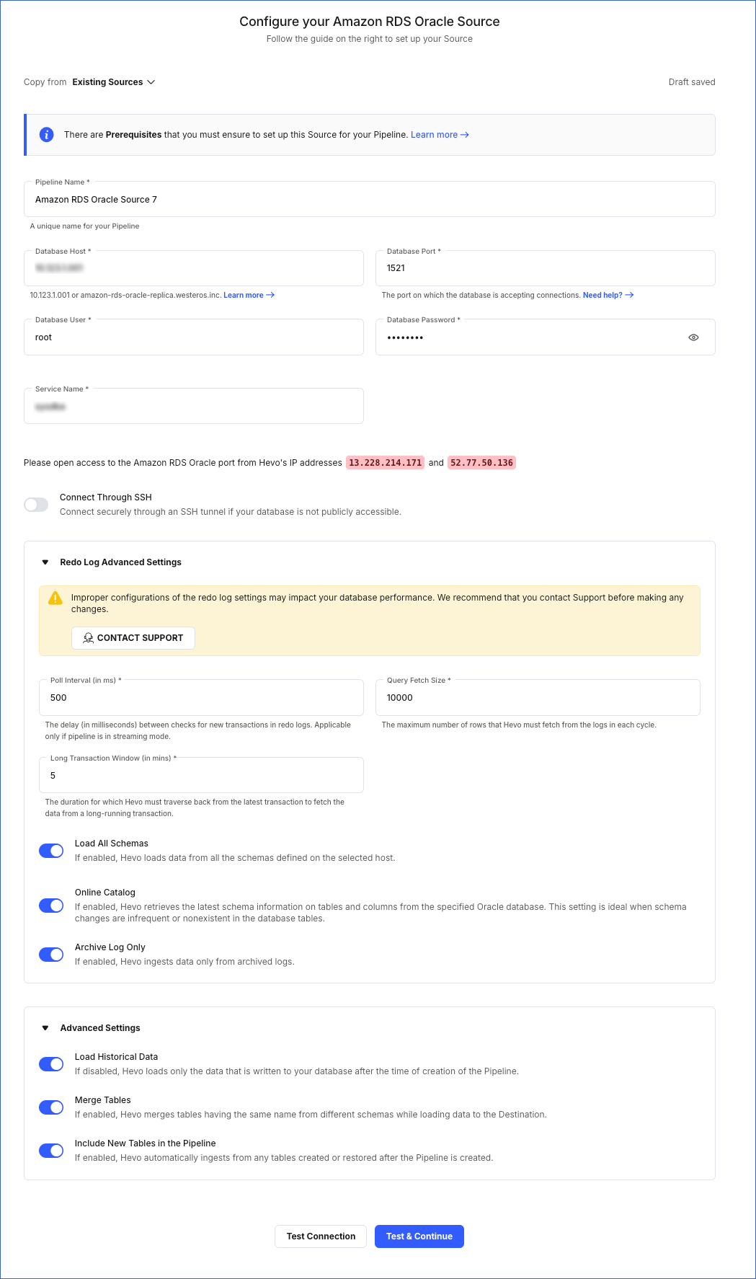Click the Database User field
Image resolution: width=756 pixels, height=1279 pixels.
point(194,337)
